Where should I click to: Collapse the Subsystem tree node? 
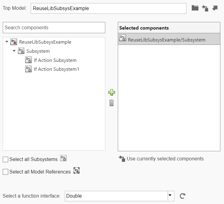14,51
